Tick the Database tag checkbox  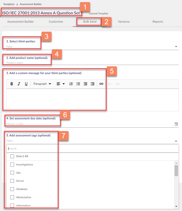tap(12, 189)
